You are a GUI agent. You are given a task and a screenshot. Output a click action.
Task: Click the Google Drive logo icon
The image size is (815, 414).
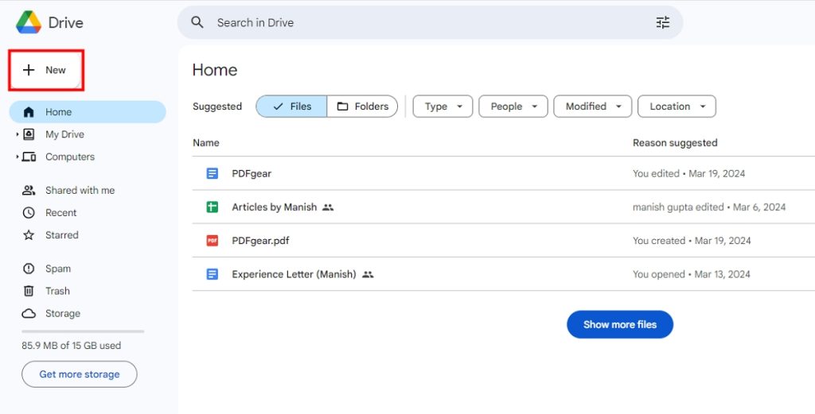pyautogui.click(x=29, y=22)
